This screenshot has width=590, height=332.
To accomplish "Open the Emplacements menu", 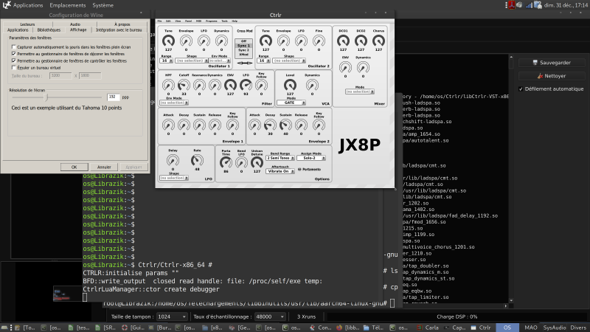I will pos(68,5).
